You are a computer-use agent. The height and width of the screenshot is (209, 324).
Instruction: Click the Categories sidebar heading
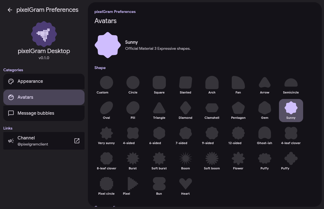coord(13,70)
